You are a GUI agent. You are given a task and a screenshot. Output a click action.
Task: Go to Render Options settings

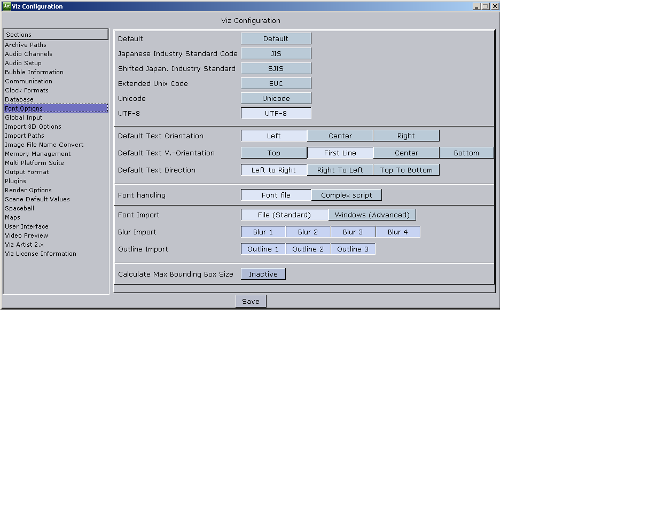[x=28, y=190]
